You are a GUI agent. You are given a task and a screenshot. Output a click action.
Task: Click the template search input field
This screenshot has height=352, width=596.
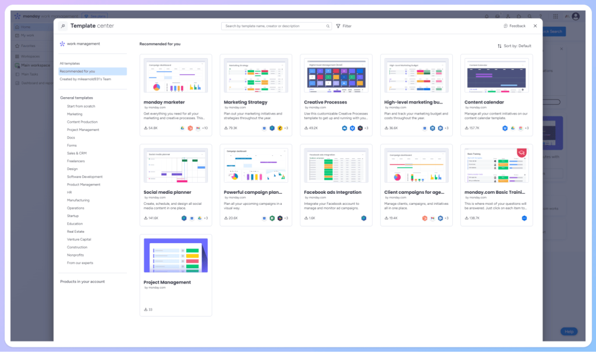point(276,26)
